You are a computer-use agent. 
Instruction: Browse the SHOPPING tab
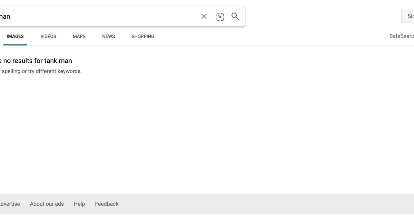pos(142,36)
